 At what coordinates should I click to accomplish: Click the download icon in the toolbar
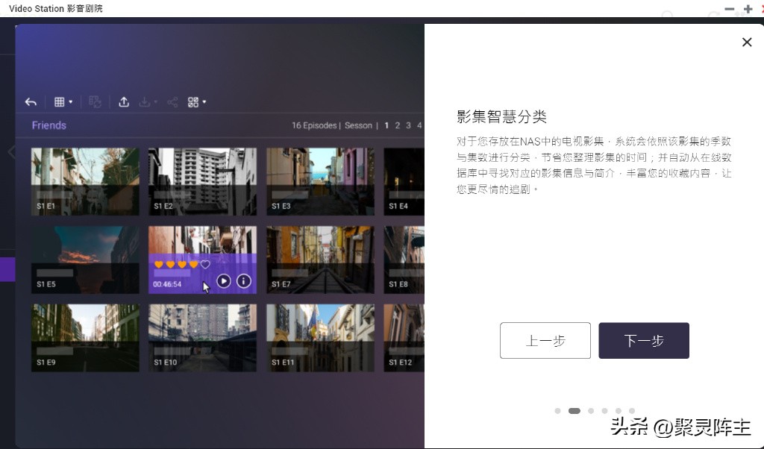[145, 102]
